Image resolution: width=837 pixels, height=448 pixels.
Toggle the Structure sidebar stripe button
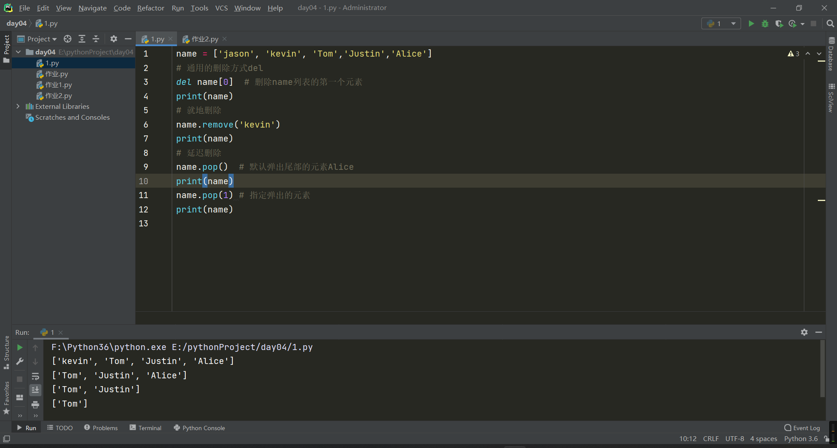[x=6, y=353]
